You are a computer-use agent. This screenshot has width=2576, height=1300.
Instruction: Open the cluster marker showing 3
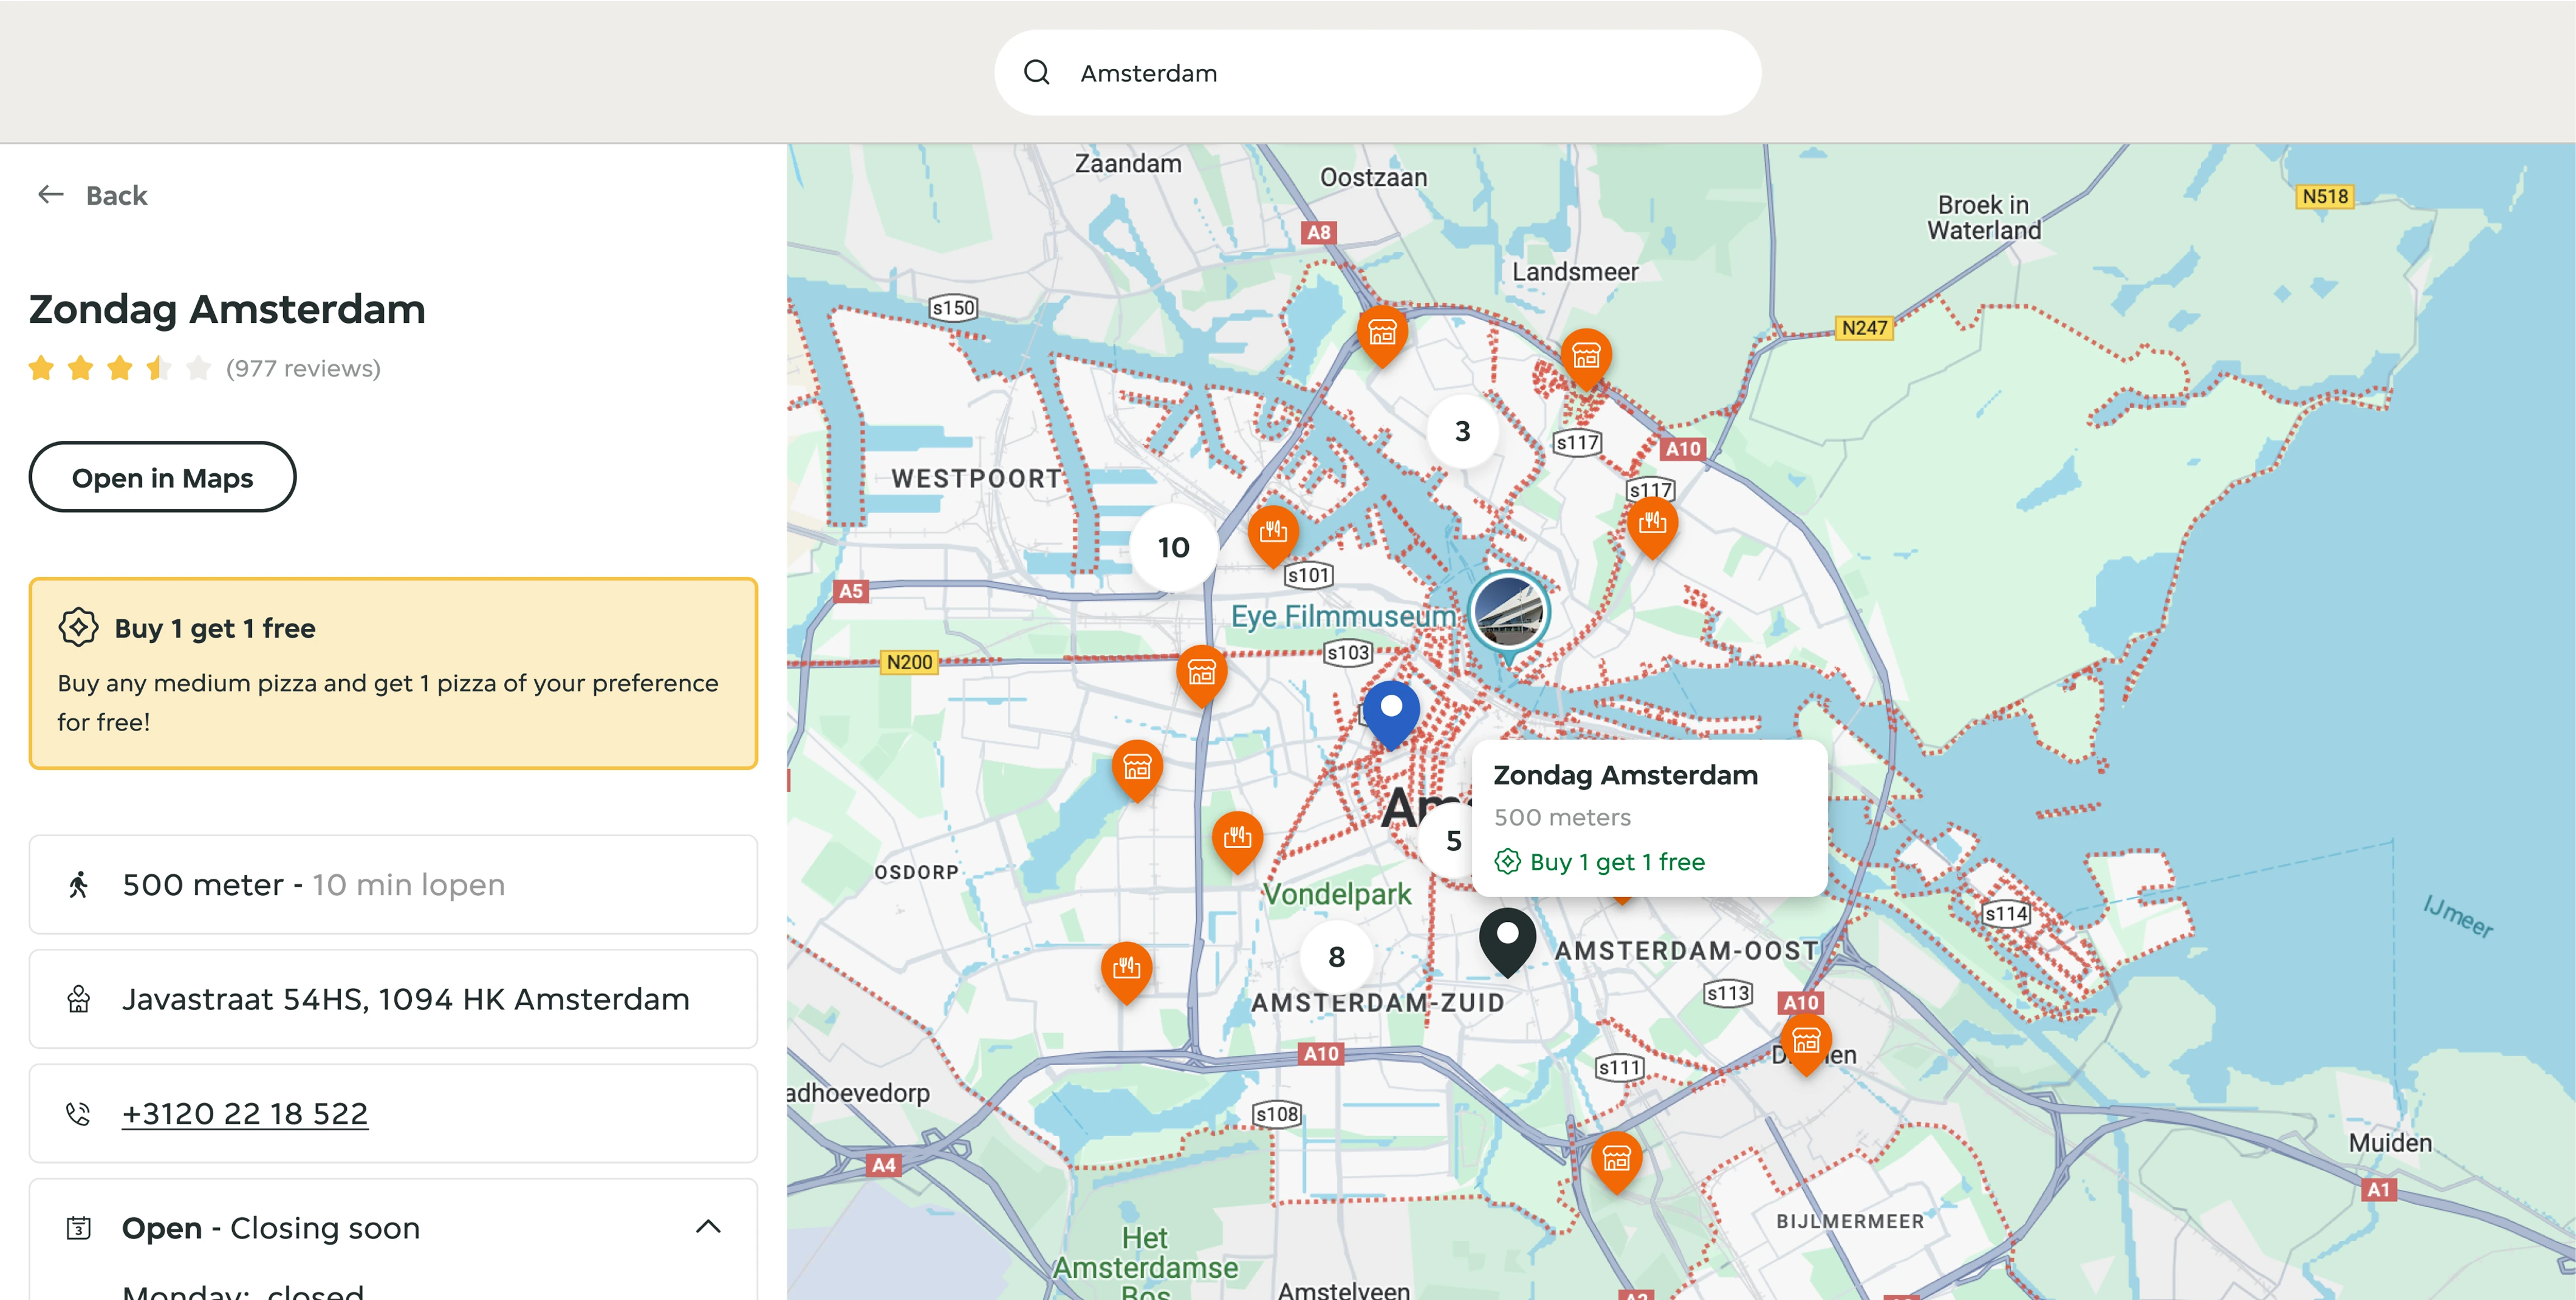(x=1462, y=431)
